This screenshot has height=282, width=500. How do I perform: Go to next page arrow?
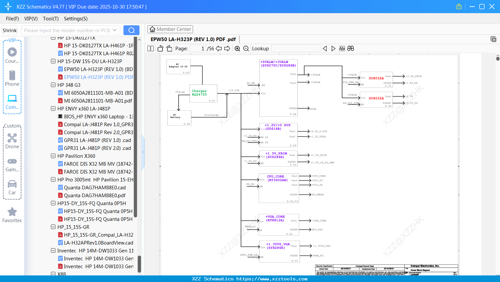[x=227, y=49]
